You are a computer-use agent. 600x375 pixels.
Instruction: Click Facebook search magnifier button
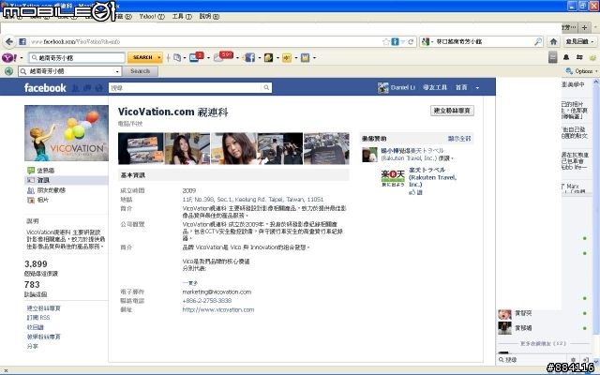click(266, 87)
